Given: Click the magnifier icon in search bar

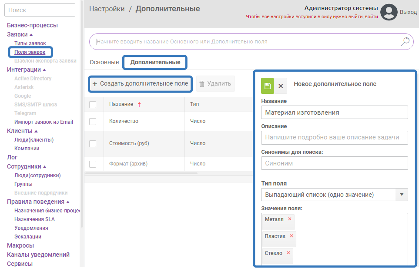Looking at the screenshot, I should [x=405, y=42].
